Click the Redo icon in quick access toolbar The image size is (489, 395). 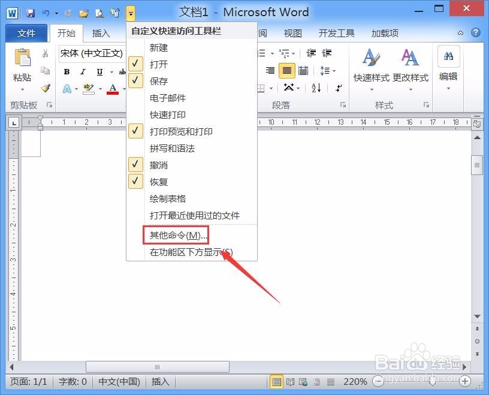(x=68, y=13)
